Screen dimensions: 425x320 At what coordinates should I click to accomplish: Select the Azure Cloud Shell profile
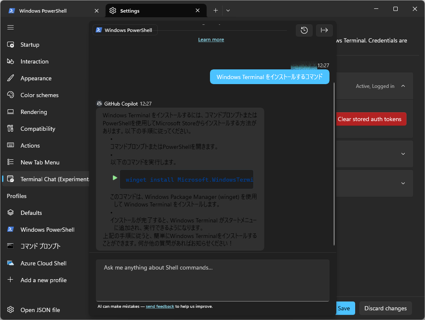point(43,263)
